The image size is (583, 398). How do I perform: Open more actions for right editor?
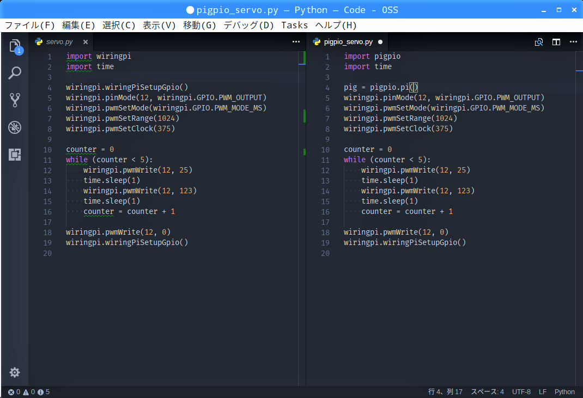[573, 42]
